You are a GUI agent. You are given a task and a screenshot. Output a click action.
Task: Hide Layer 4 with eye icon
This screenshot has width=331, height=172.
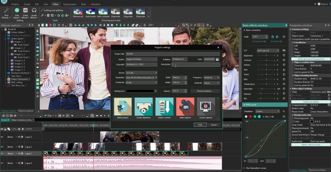[2, 163]
